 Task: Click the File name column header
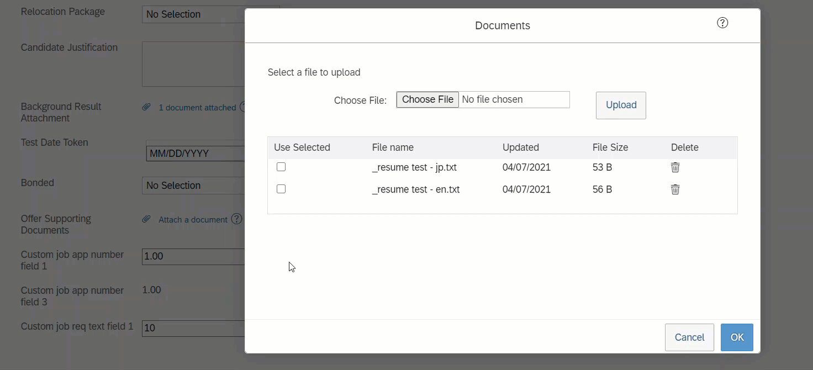click(393, 147)
